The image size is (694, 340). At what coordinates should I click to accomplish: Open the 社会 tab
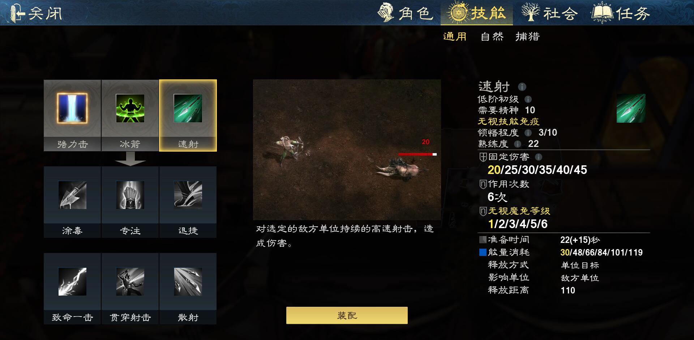549,13
